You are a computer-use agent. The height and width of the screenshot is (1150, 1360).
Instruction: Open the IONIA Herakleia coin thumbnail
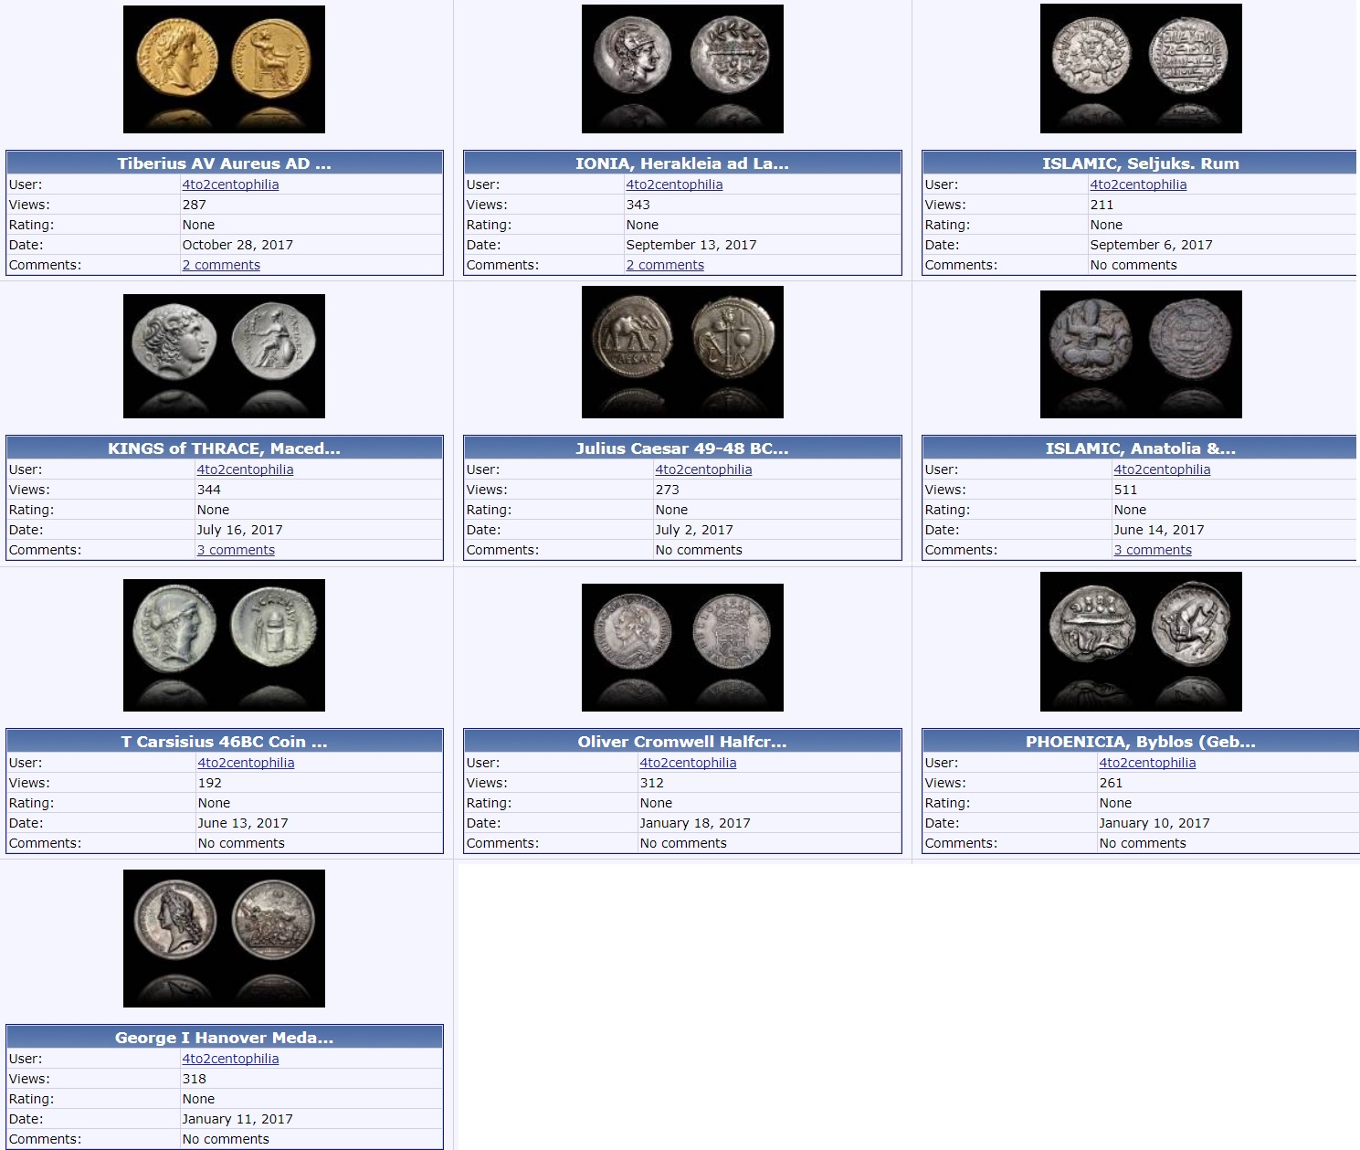click(682, 69)
